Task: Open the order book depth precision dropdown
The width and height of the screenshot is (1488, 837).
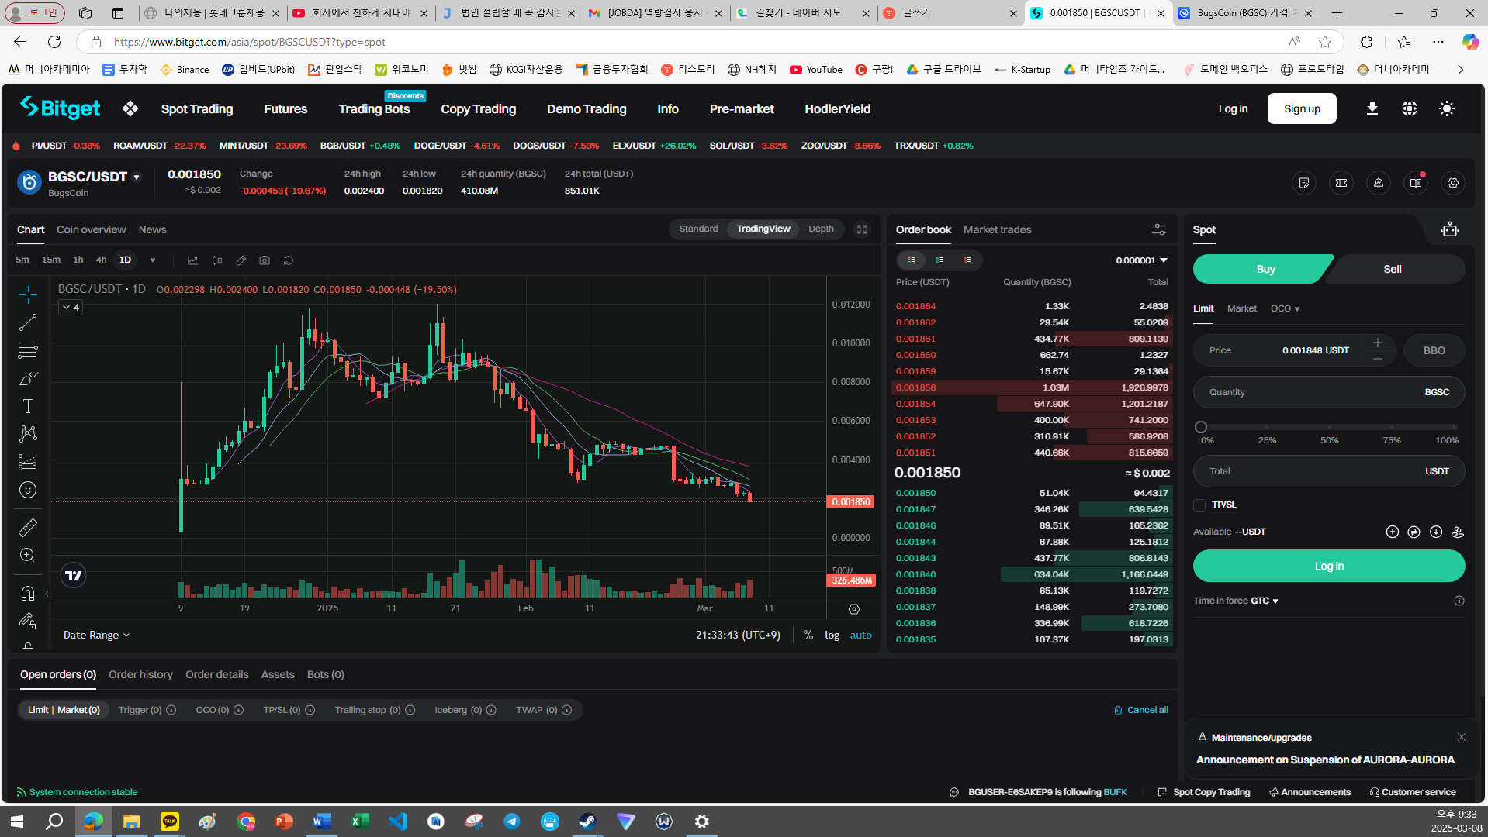Action: pos(1142,260)
